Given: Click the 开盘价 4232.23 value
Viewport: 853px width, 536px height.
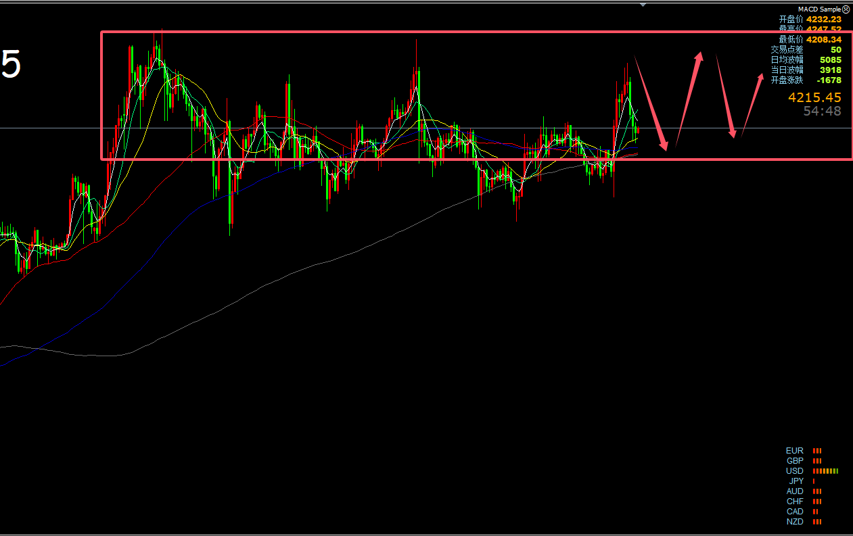Looking at the screenshot, I should (824, 20).
